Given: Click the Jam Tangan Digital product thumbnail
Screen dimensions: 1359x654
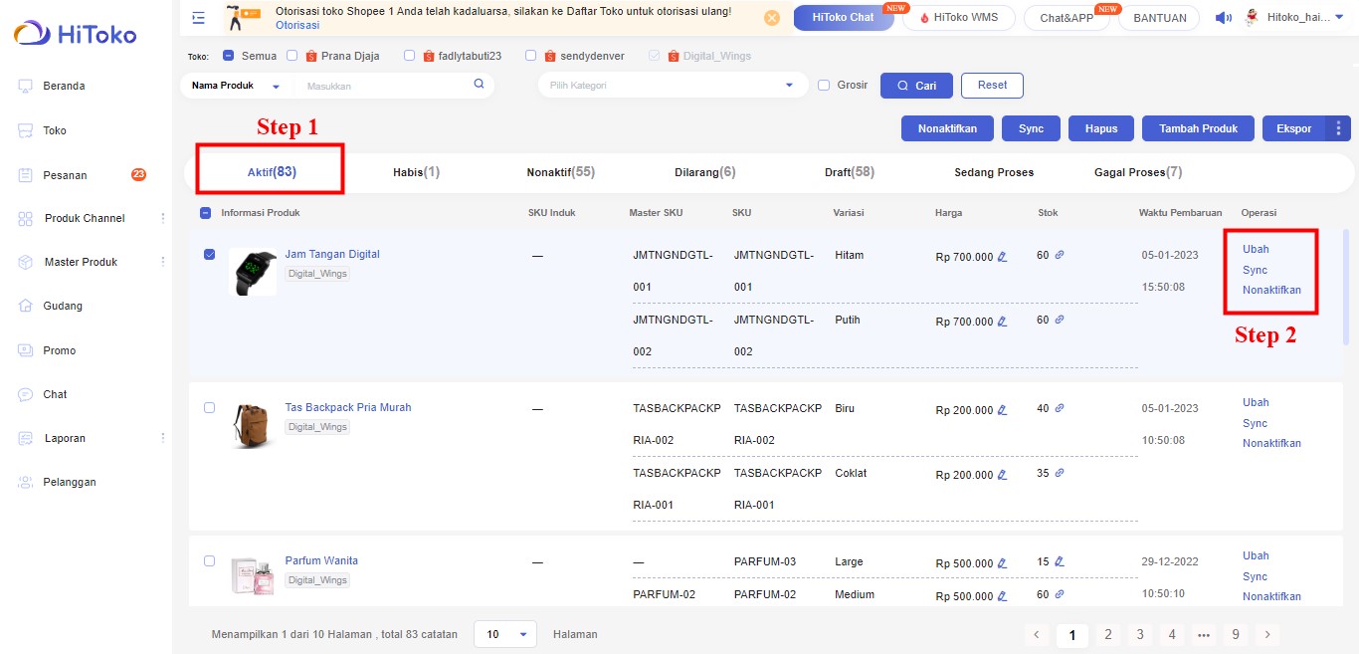Looking at the screenshot, I should coord(253,271).
